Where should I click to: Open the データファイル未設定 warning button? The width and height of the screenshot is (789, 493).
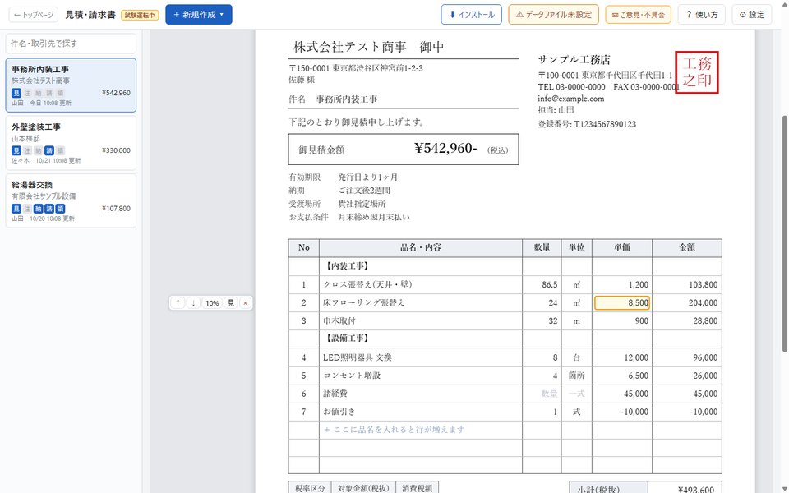coord(553,15)
